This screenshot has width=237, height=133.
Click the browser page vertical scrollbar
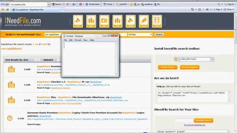click(236, 72)
